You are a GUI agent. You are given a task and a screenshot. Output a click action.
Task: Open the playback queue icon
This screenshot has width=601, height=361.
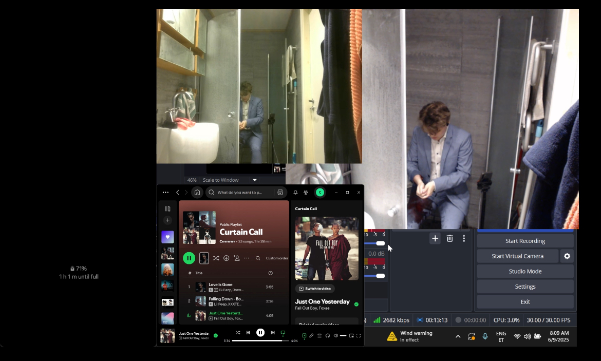(320, 336)
